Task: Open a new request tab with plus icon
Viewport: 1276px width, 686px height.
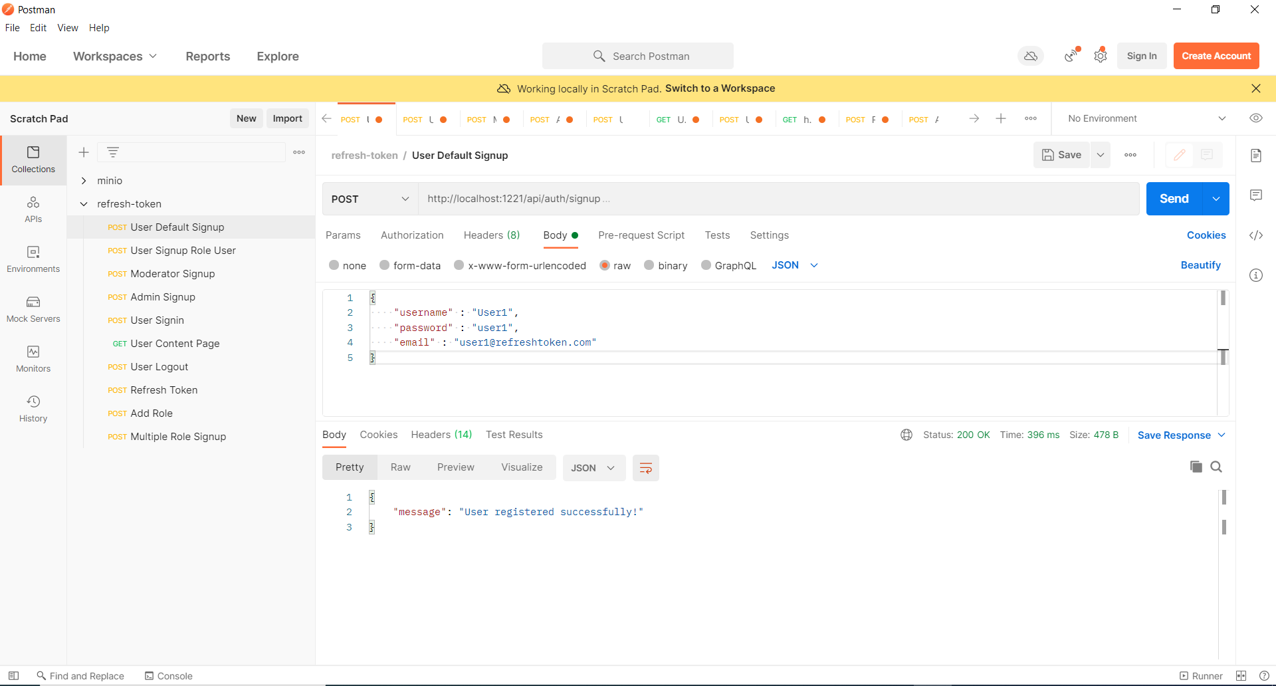Action: (x=1001, y=118)
